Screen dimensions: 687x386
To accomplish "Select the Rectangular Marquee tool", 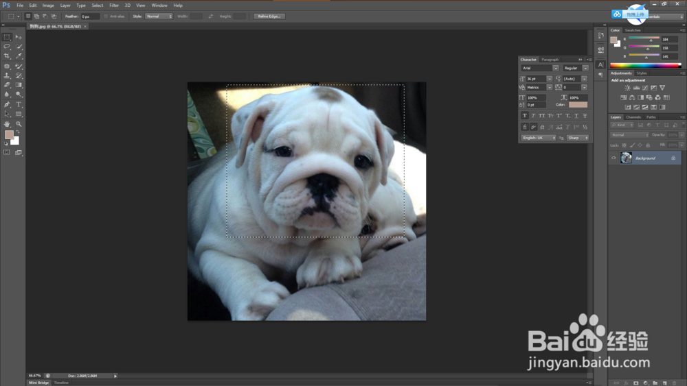I will 7,37.
